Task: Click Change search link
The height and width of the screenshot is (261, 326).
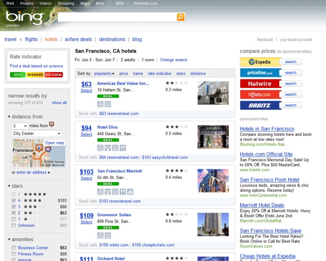Action: tap(173, 60)
